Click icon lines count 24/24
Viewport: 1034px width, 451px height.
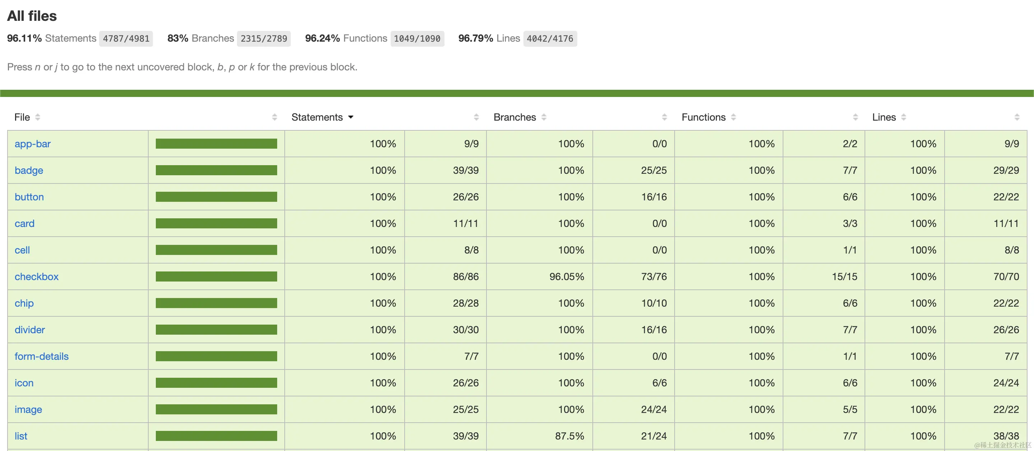(x=1006, y=383)
